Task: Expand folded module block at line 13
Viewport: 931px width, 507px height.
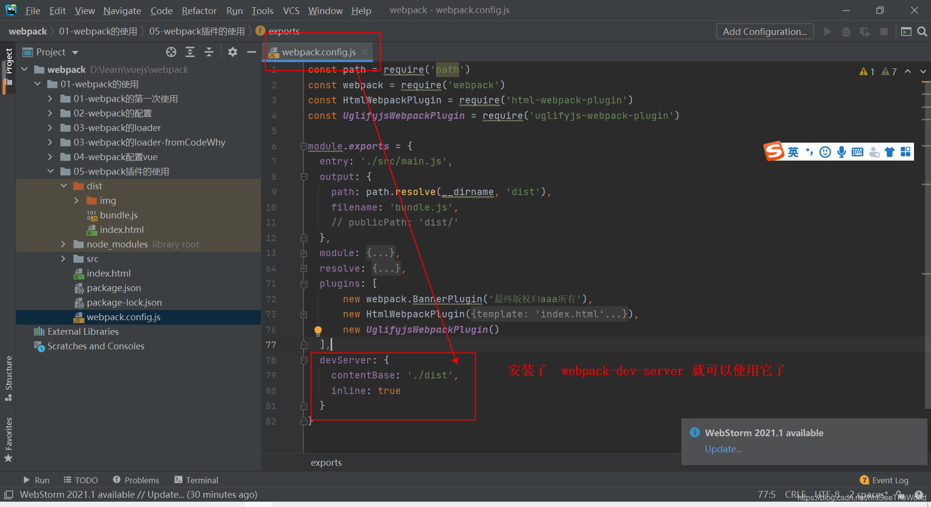Action: (304, 253)
